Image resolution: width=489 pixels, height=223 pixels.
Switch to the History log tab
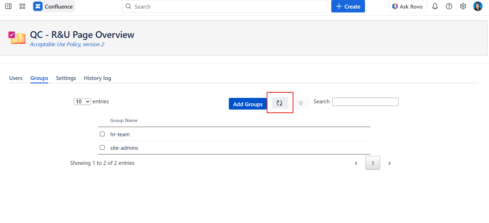(97, 78)
